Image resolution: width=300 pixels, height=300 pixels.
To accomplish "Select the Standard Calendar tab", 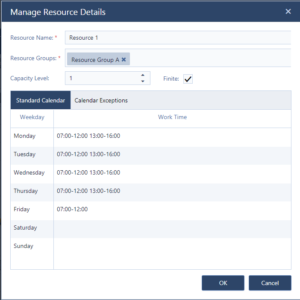I will tap(41, 100).
